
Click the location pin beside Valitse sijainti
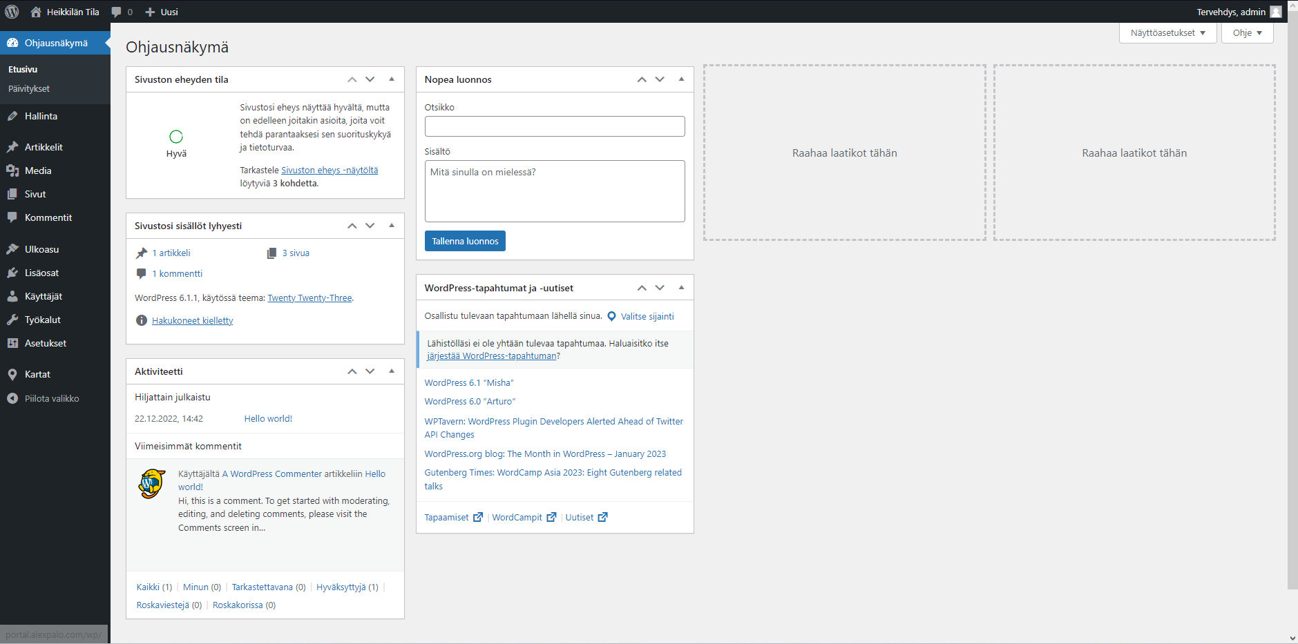point(611,316)
